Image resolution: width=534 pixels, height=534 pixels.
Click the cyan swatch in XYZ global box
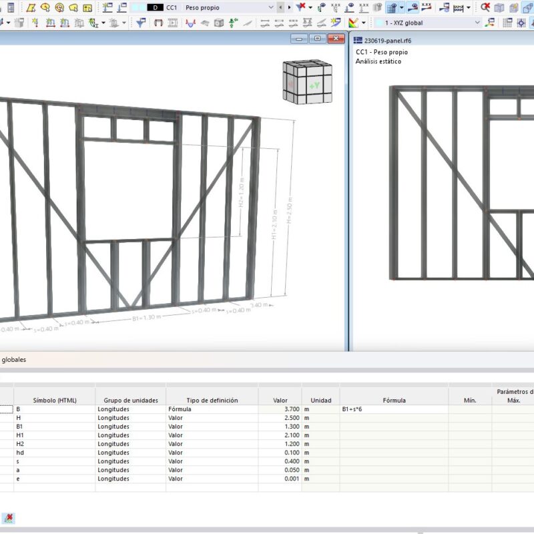point(378,23)
